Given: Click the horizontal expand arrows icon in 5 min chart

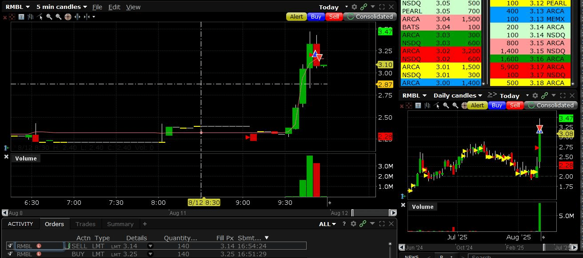Looking at the screenshot, I should tap(77, 17).
